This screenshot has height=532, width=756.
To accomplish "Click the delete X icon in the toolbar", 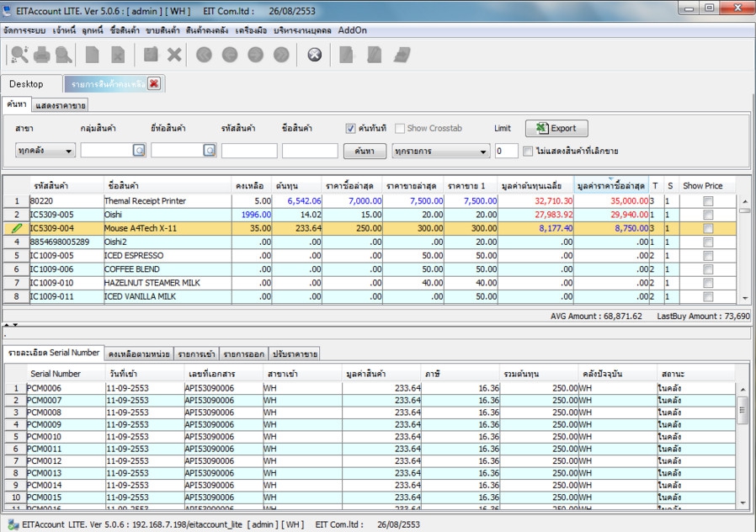I will point(174,55).
